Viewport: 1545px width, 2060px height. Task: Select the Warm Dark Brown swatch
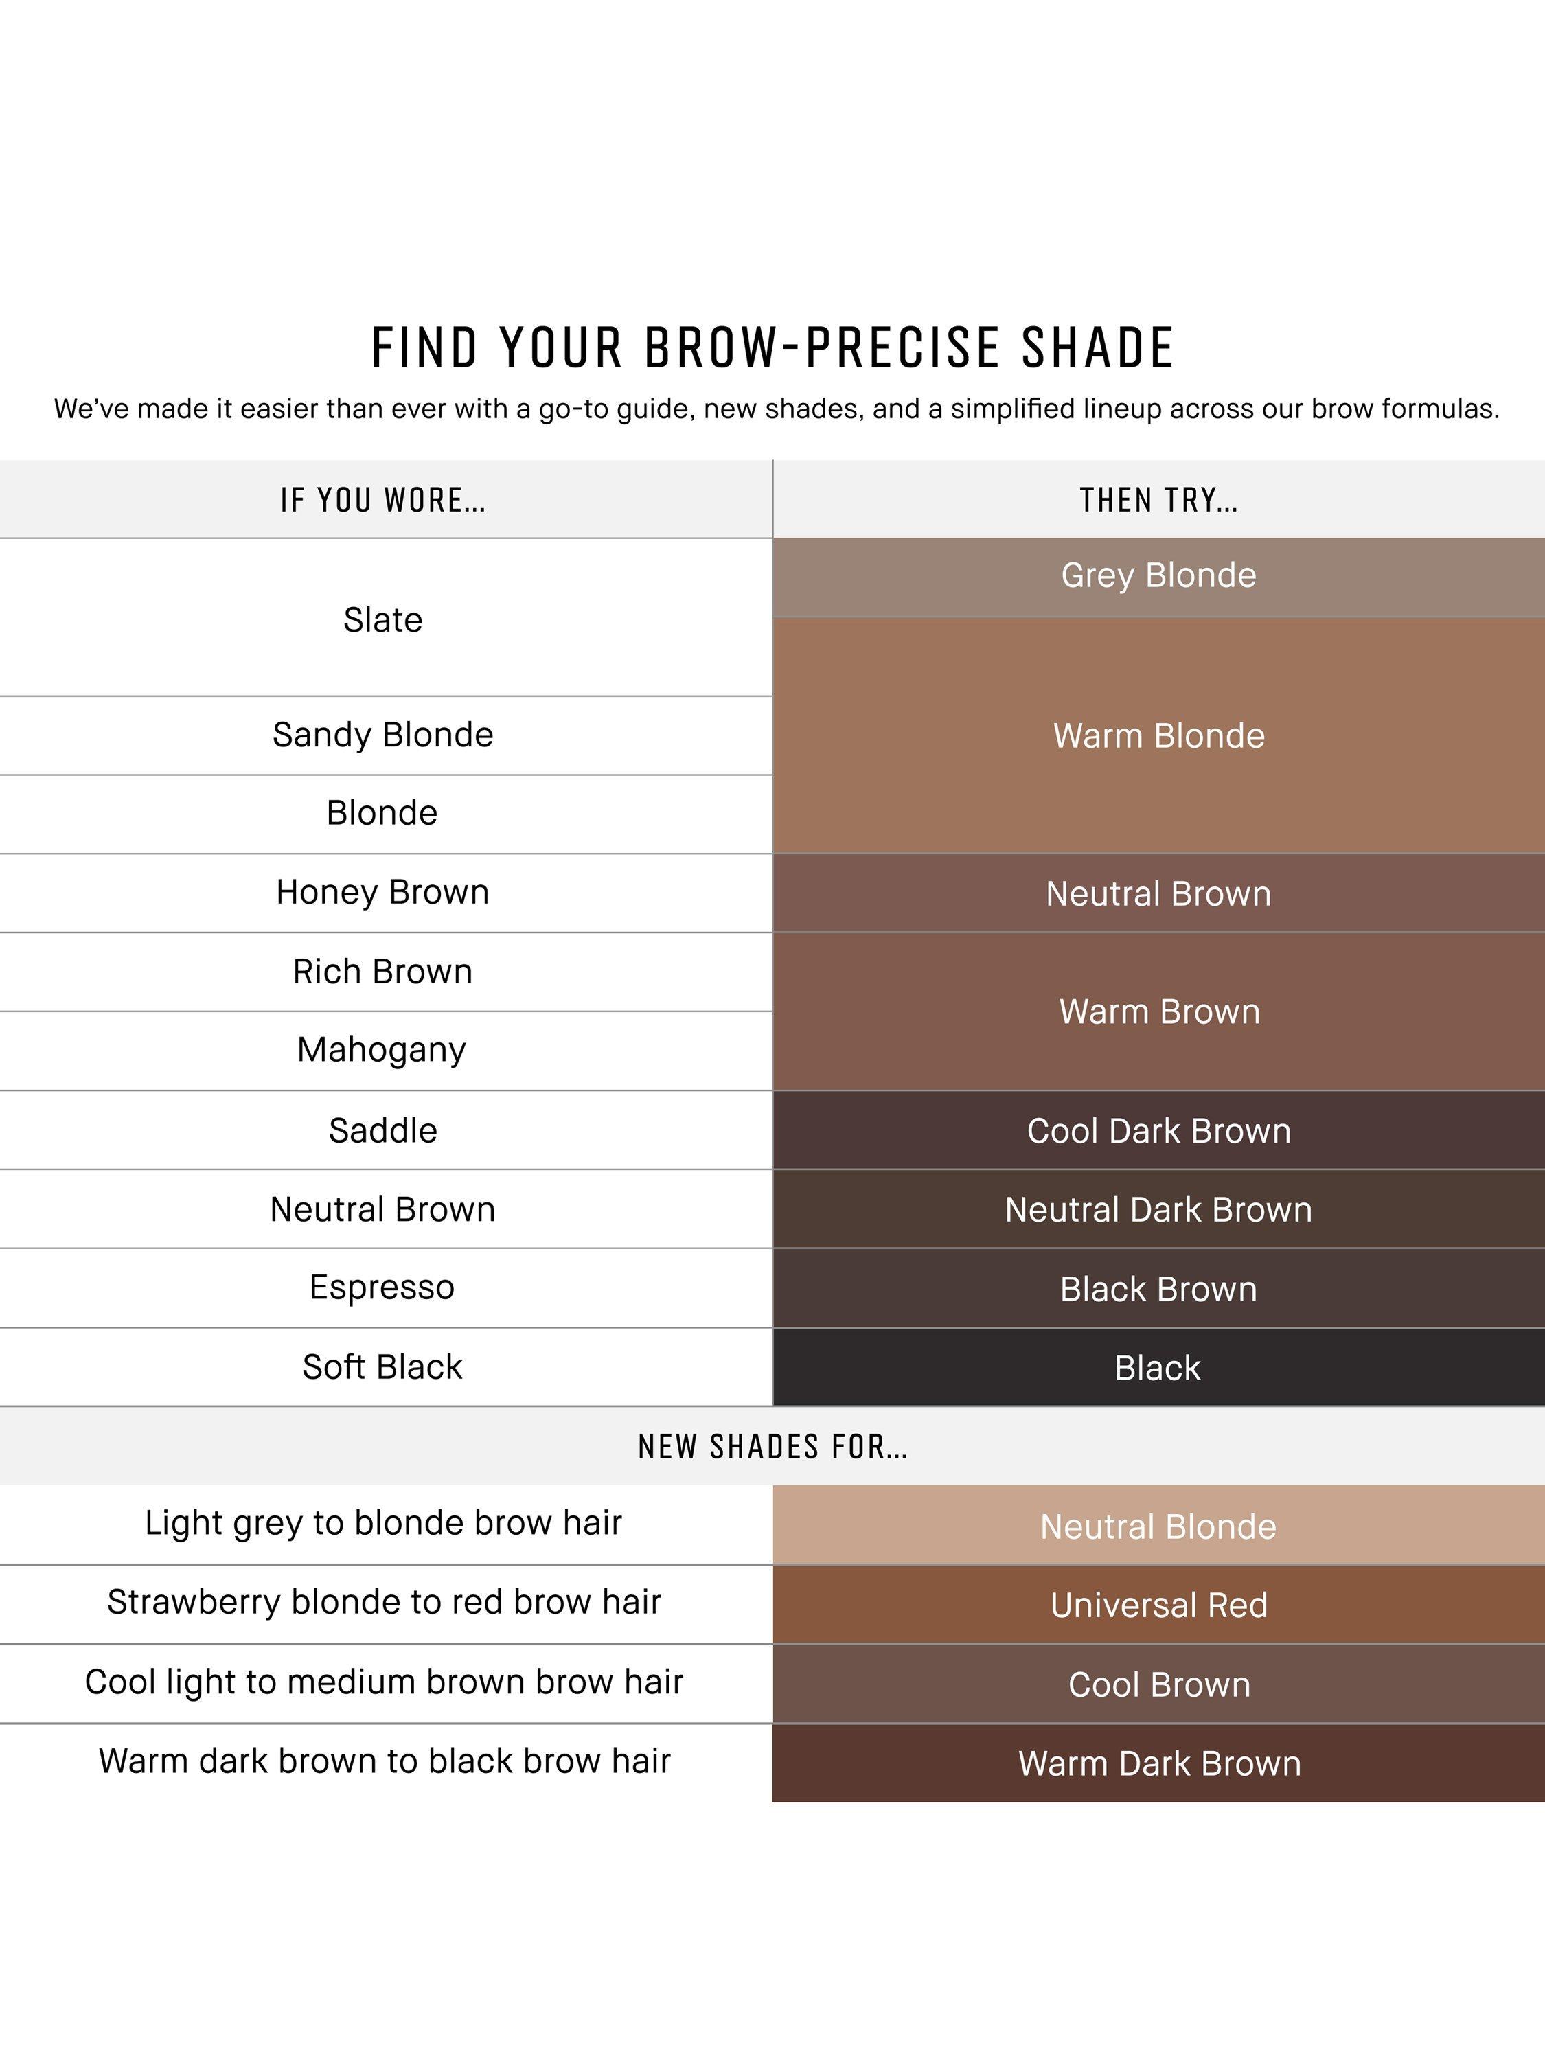point(1158,1764)
